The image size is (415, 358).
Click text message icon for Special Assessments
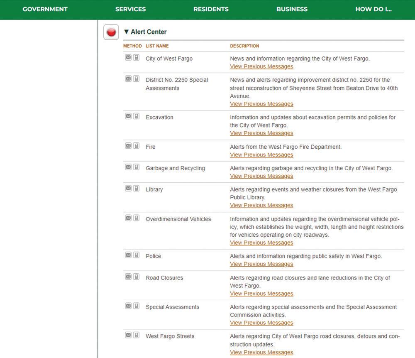136,306
